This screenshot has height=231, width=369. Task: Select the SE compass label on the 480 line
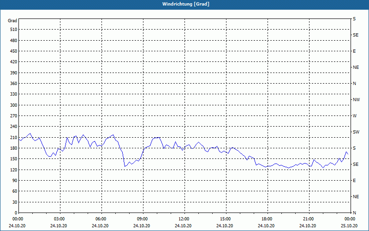click(x=356, y=35)
